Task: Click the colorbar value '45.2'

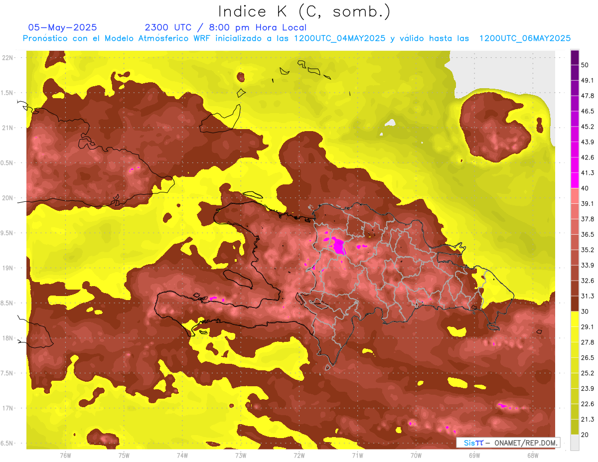Action: point(588,127)
